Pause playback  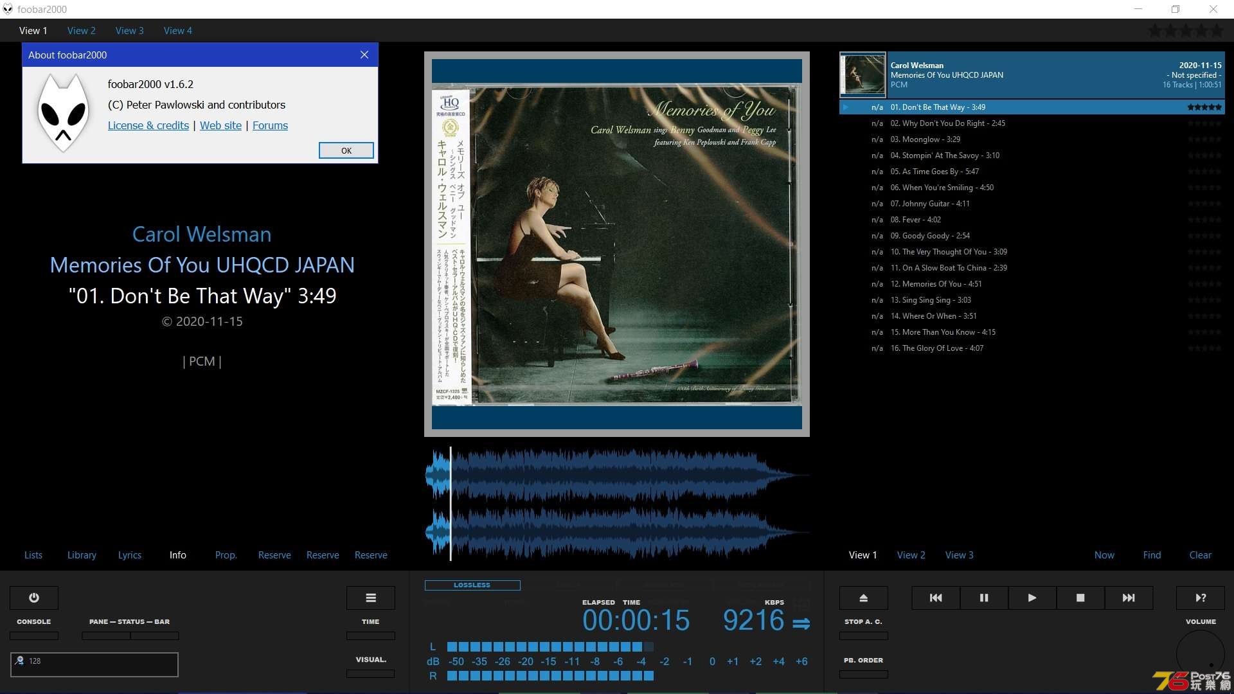pos(984,598)
